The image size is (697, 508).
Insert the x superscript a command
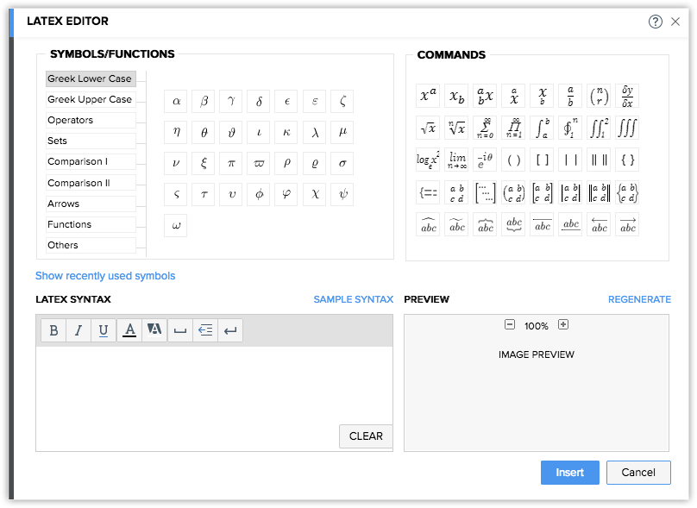click(x=428, y=97)
